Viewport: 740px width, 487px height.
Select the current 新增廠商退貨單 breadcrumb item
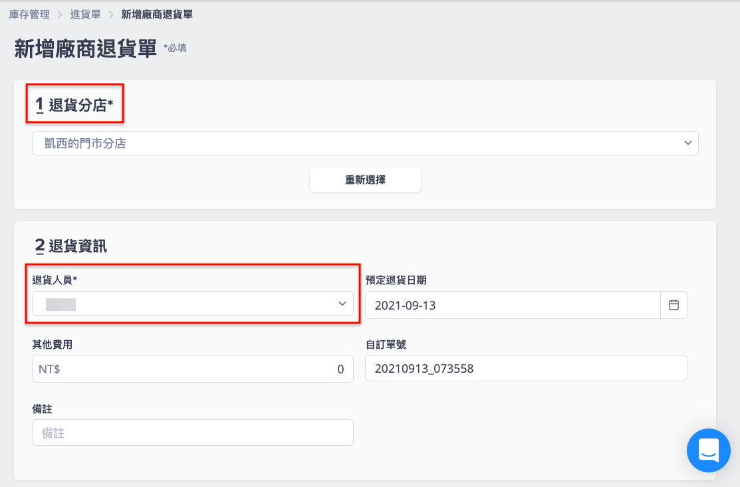pos(157,15)
